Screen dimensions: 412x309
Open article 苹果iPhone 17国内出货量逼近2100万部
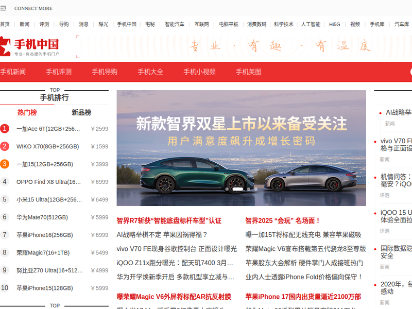[303, 297]
